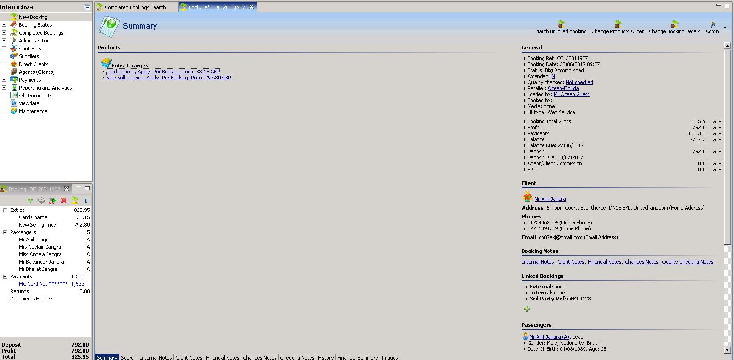The height and width of the screenshot is (360, 734).
Task: Select the MC Card No. payment row
Action: click(x=46, y=284)
